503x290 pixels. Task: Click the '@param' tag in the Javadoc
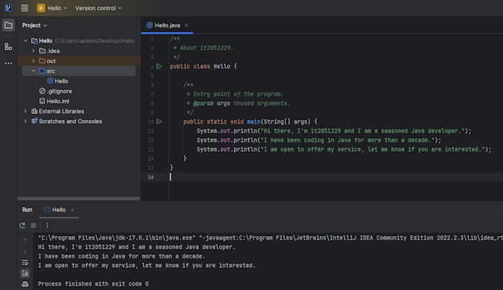[x=203, y=104]
